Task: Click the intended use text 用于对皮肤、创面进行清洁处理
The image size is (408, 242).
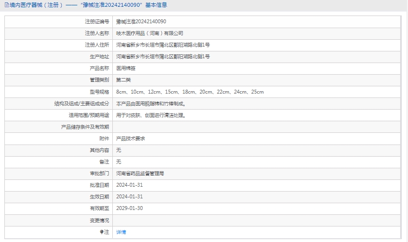Action: [x=151, y=115]
